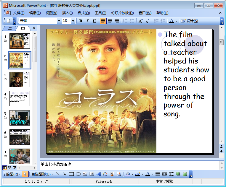Viewport: 226px width, 187px height.
Task: Switch to the Slides thumbnail tab
Action: [23, 28]
